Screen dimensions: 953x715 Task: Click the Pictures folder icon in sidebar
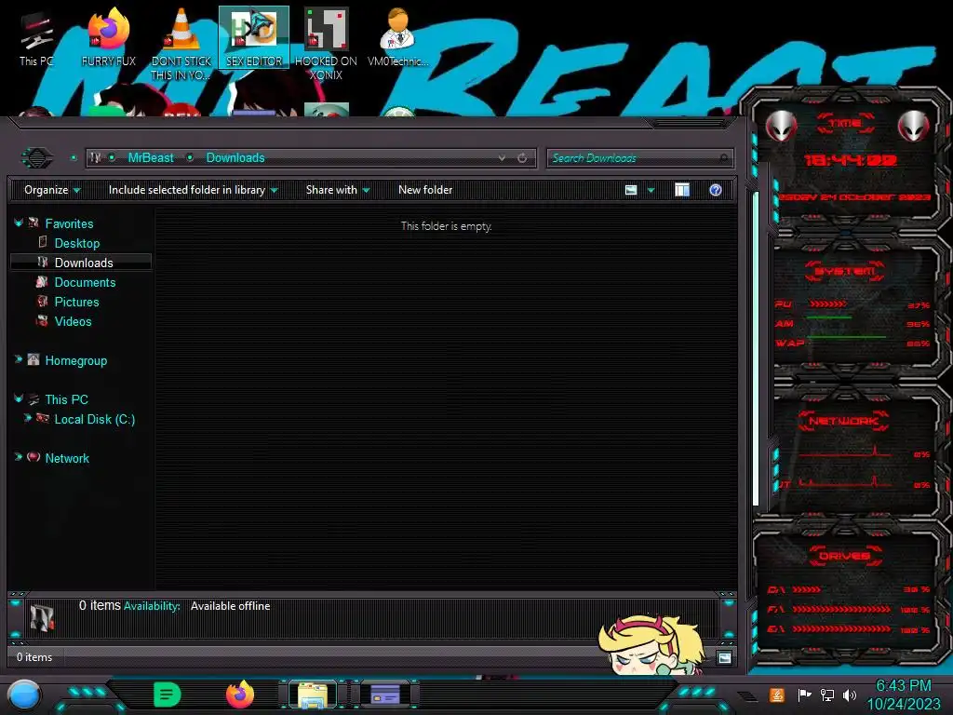point(42,301)
